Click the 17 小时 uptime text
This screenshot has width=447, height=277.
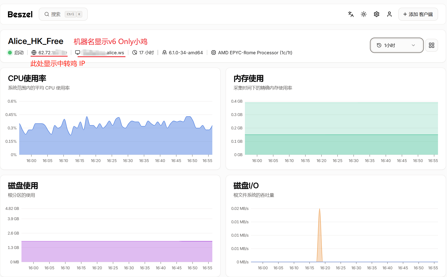(x=147, y=53)
